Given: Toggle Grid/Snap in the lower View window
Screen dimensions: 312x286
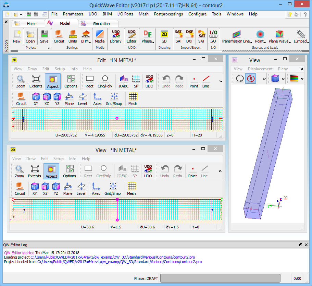Looking at the screenshot, I should click(x=112, y=189).
